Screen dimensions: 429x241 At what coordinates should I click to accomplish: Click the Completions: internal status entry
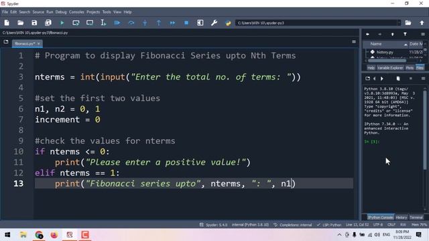[x=292, y=225]
